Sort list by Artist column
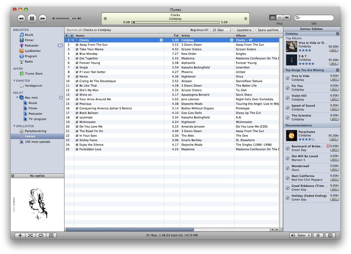351x254 pixels. pyautogui.click(x=207, y=36)
